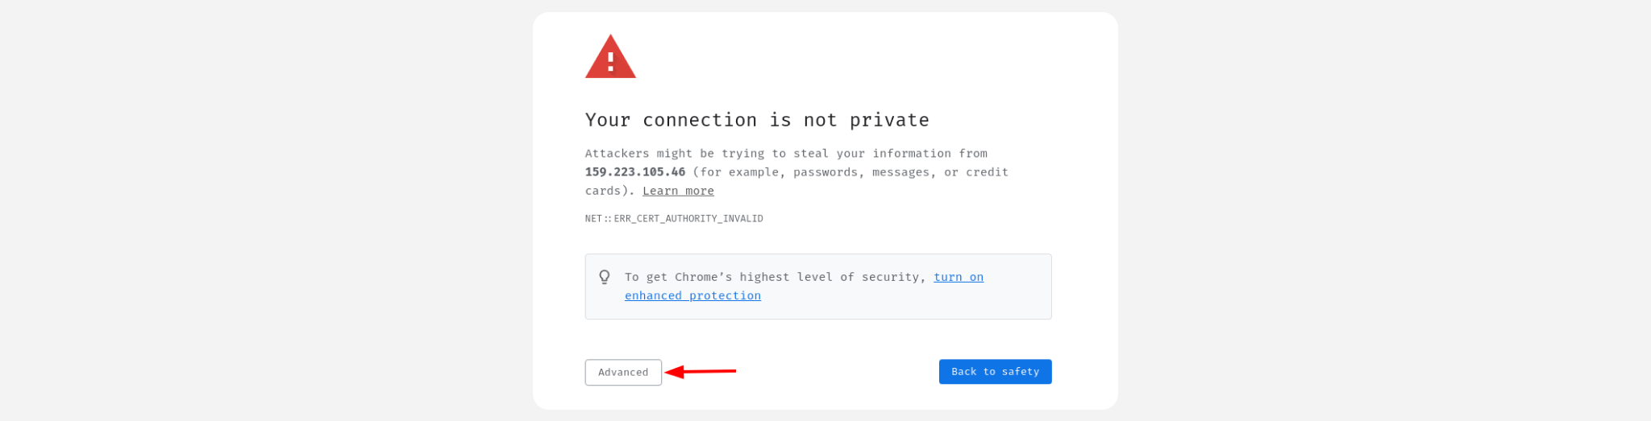1651x421 pixels.
Task: Click the lightbulb tip icon
Action: [605, 277]
